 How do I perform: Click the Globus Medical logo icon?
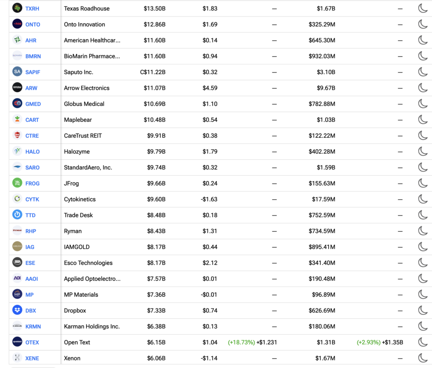pyautogui.click(x=17, y=103)
